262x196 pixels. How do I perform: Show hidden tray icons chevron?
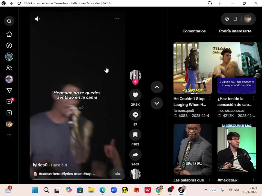pos(206,190)
